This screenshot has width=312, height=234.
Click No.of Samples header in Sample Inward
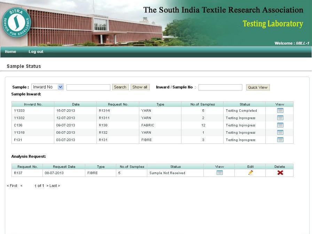(203, 104)
